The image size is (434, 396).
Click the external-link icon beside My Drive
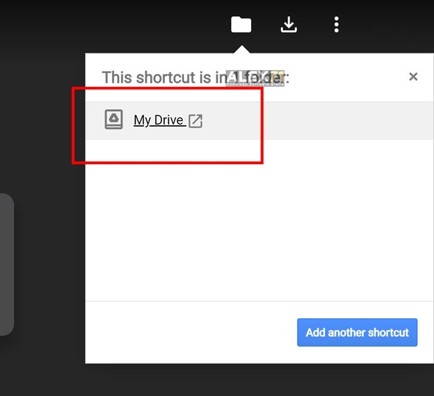195,121
